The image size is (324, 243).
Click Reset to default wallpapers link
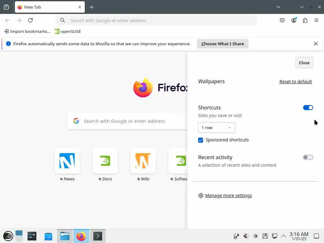[296, 82]
